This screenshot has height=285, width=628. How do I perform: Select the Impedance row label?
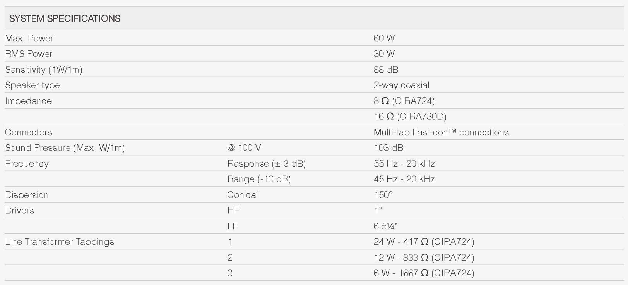[x=28, y=101]
